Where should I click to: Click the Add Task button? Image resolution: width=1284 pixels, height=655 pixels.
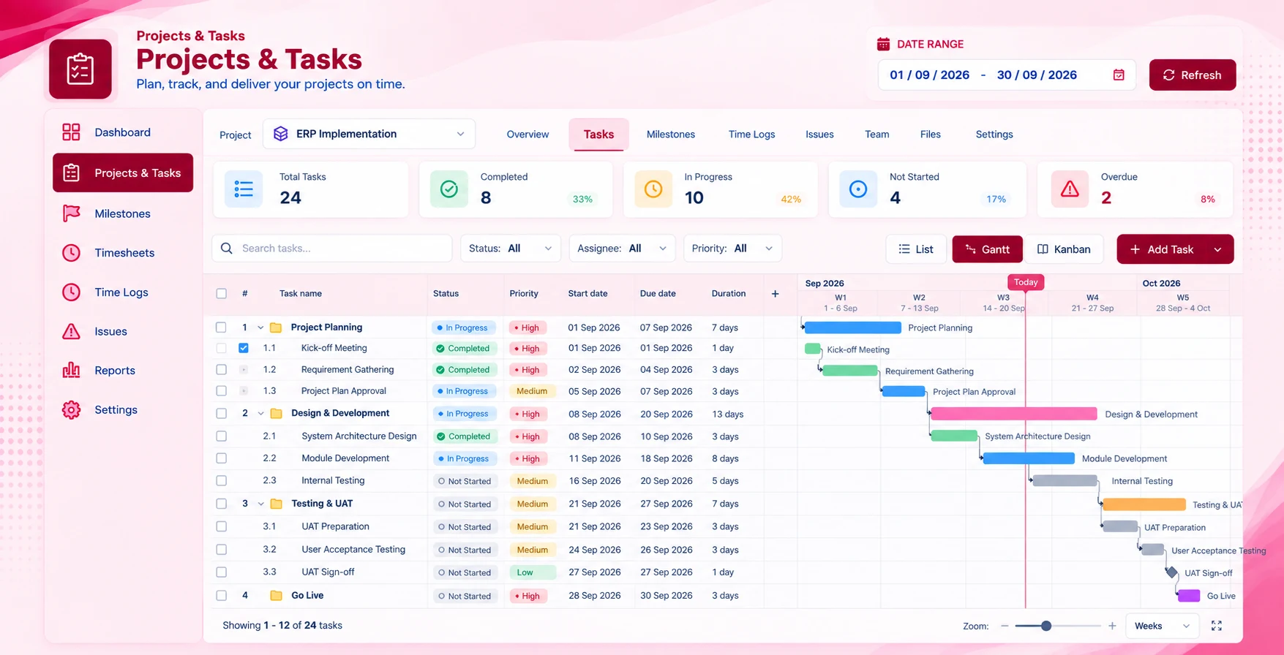tap(1162, 249)
